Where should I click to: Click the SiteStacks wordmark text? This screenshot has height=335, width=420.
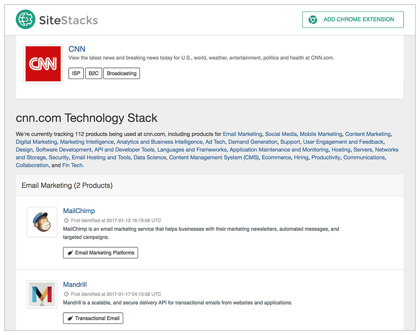pos(69,20)
